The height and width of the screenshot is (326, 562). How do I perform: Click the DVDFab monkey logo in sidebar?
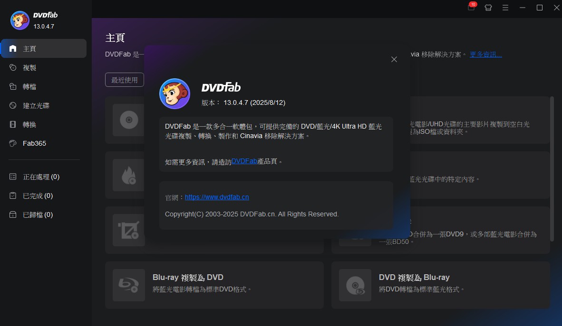tap(19, 20)
